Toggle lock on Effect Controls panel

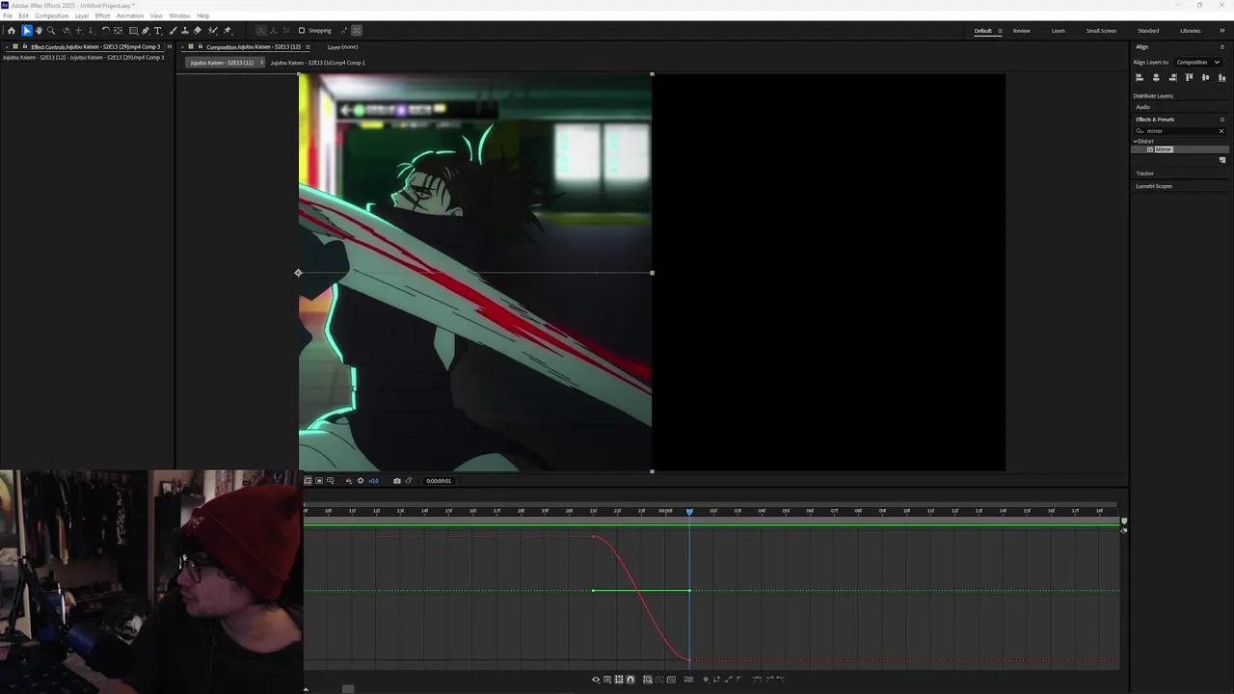[x=25, y=46]
